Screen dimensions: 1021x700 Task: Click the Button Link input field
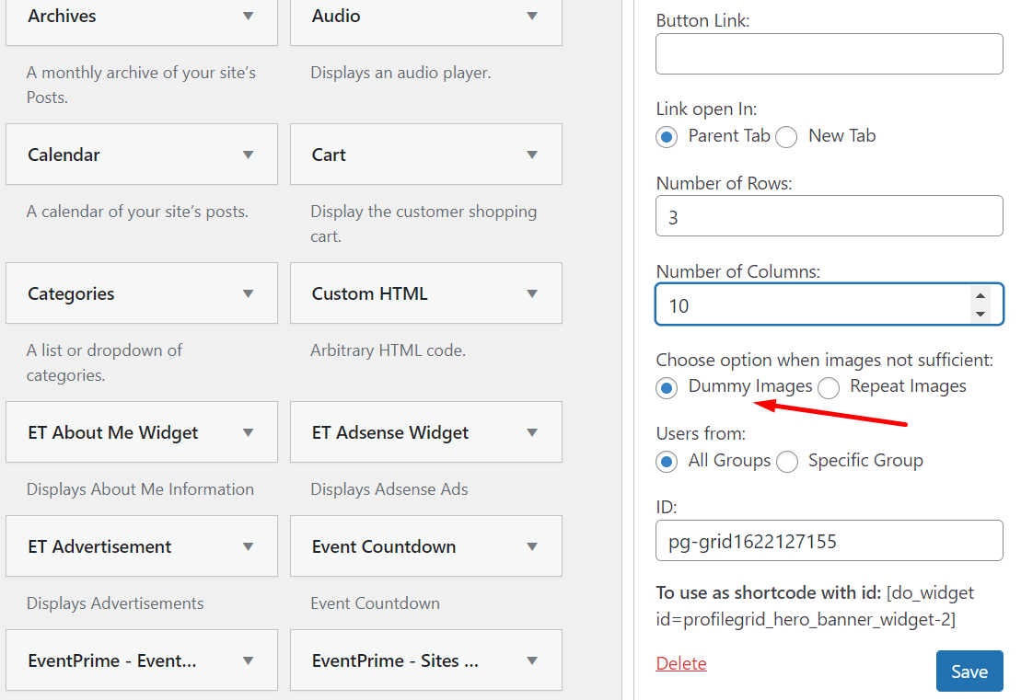[829, 54]
